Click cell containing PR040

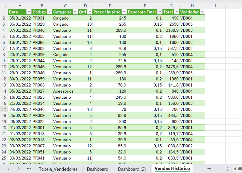42,109
